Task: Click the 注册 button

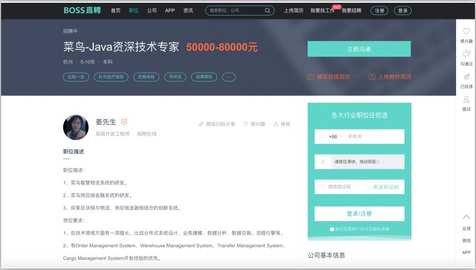Action: (x=379, y=11)
